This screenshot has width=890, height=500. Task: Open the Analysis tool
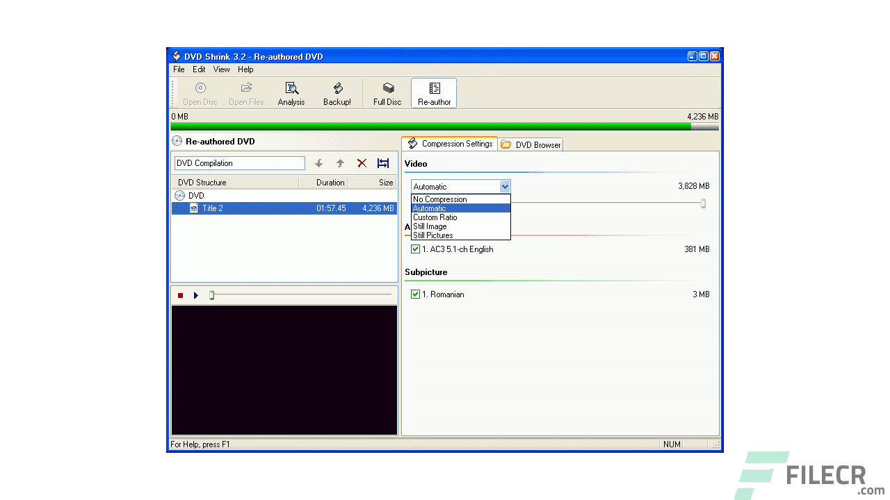pos(291,93)
